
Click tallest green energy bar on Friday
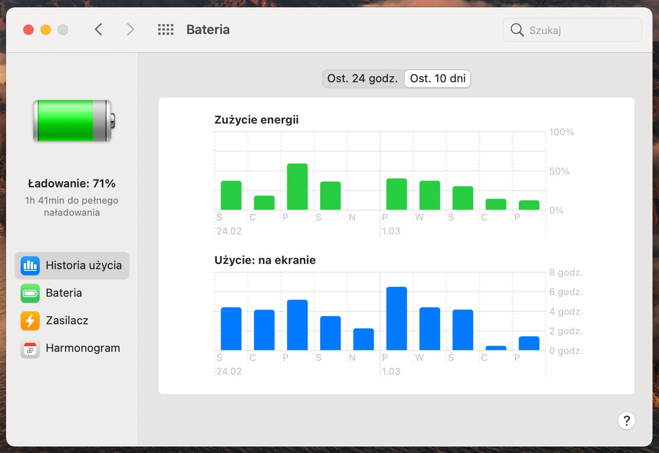[x=297, y=187]
